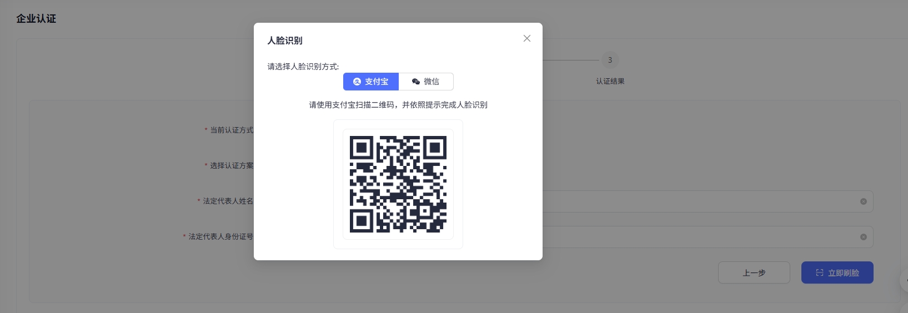This screenshot has height=313, width=908.
Task: Click the 法定代表人身份证号 field label
Action: tap(220, 236)
